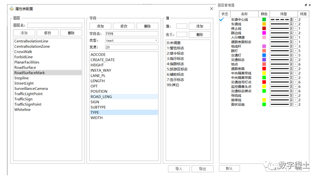Click 删除 button in the 字段 group
The image size is (320, 179).
(x=147, y=26)
